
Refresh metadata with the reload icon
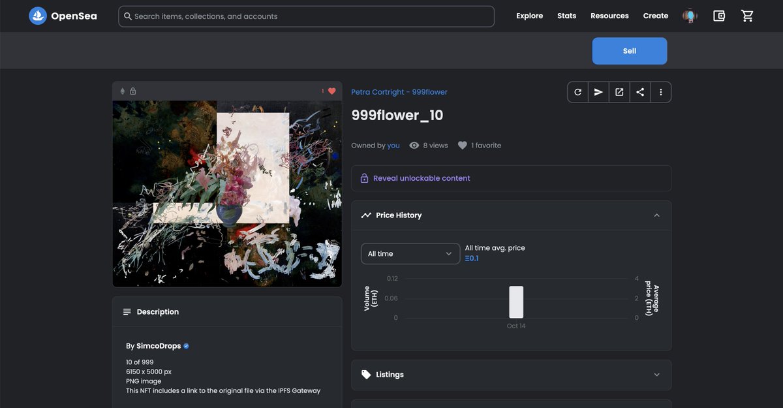pyautogui.click(x=577, y=92)
